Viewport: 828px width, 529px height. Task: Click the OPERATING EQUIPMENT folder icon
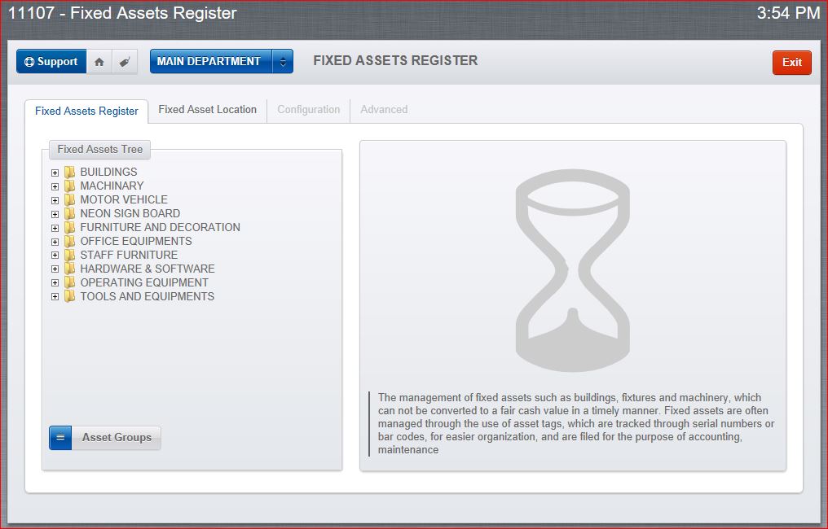click(70, 282)
